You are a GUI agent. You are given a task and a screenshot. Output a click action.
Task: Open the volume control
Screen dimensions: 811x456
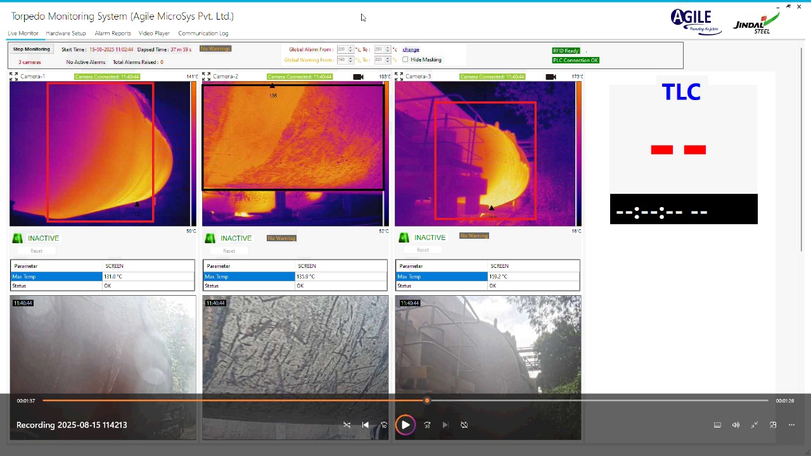(x=736, y=425)
